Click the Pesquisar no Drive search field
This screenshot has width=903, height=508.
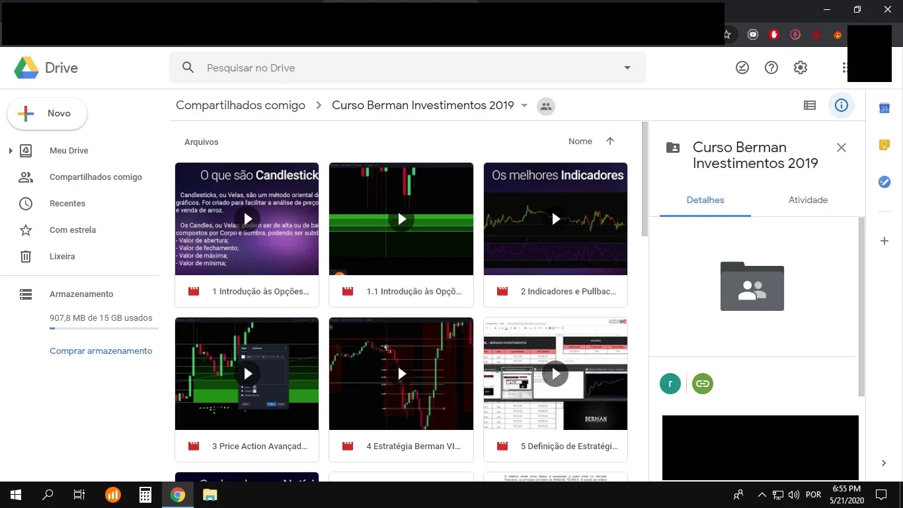point(408,67)
